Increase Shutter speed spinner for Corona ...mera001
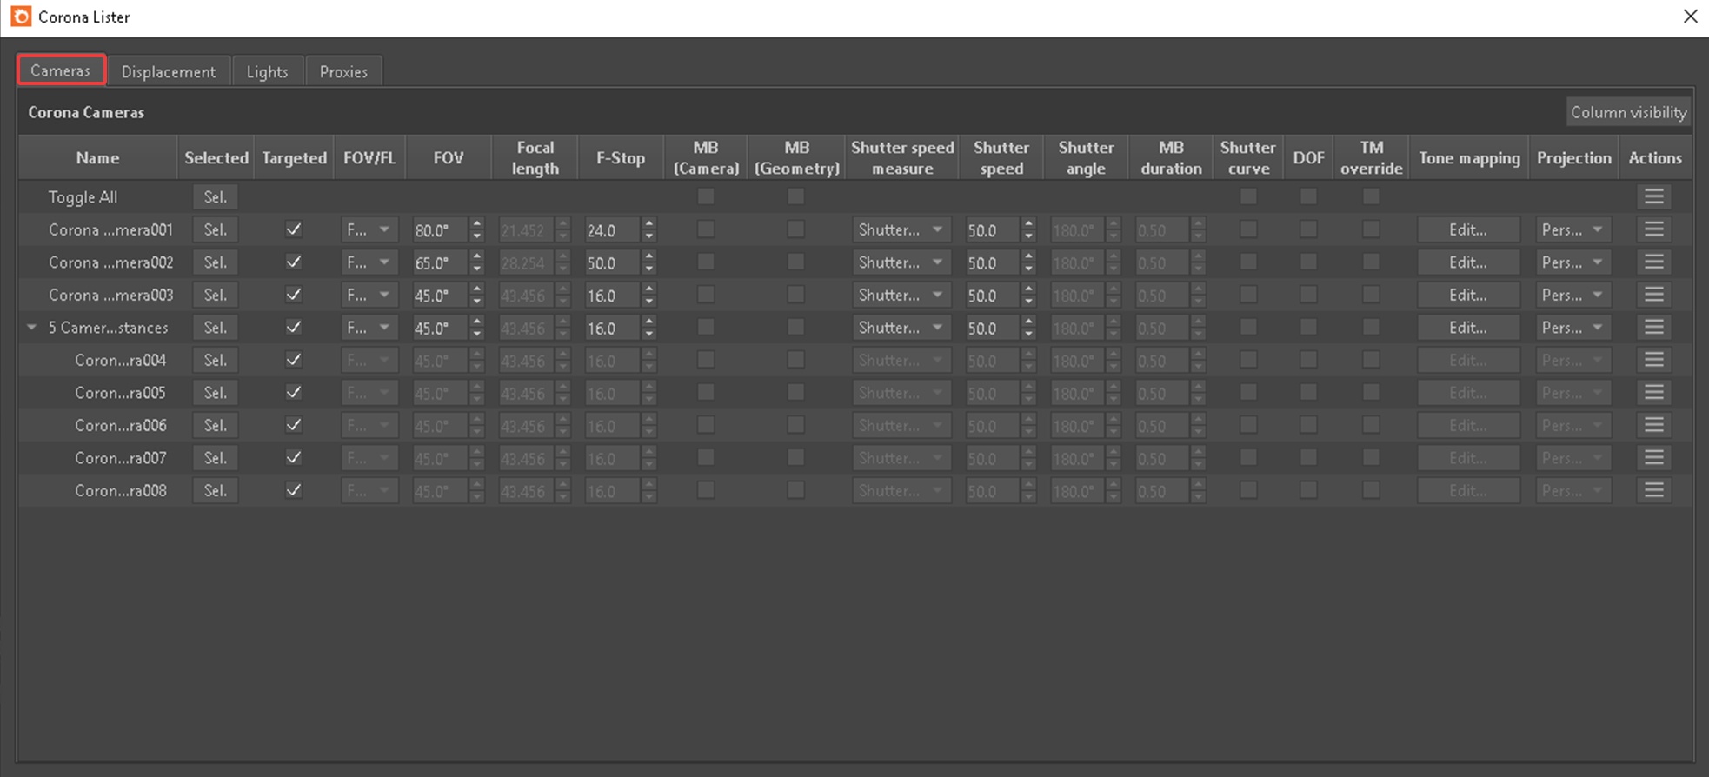The height and width of the screenshot is (777, 1709). [1029, 224]
